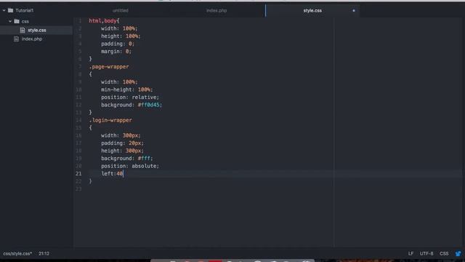Screen dimensions: 465x262
Task: Change grammar via CSS status indicator
Action: [x=444, y=253]
